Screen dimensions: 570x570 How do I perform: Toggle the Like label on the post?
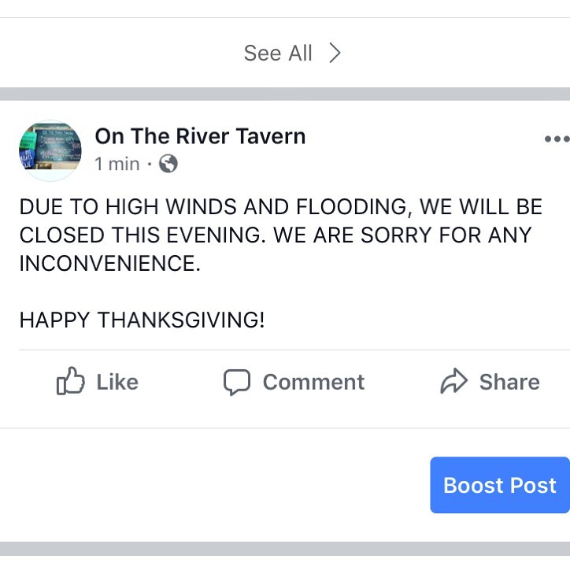click(x=117, y=382)
